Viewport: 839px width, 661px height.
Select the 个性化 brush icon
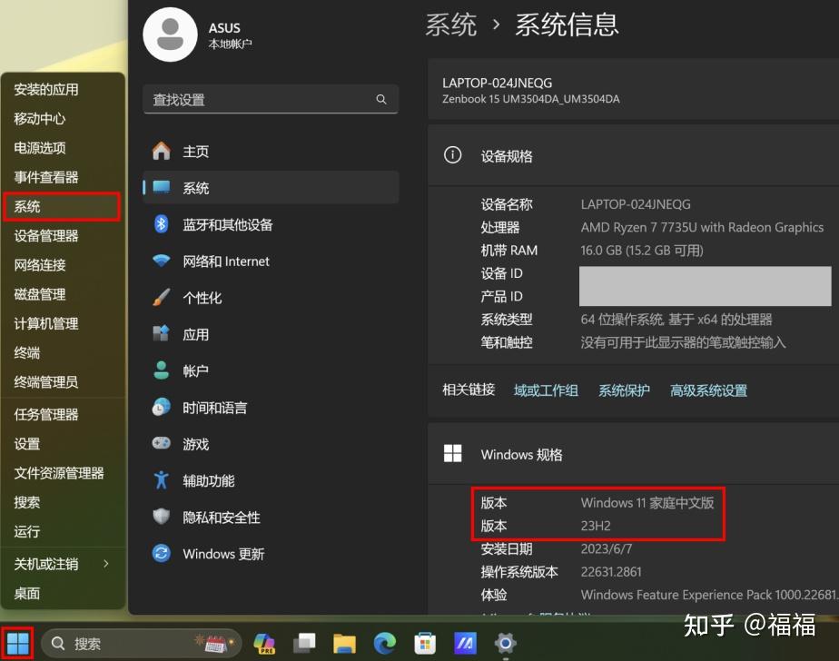click(x=162, y=298)
